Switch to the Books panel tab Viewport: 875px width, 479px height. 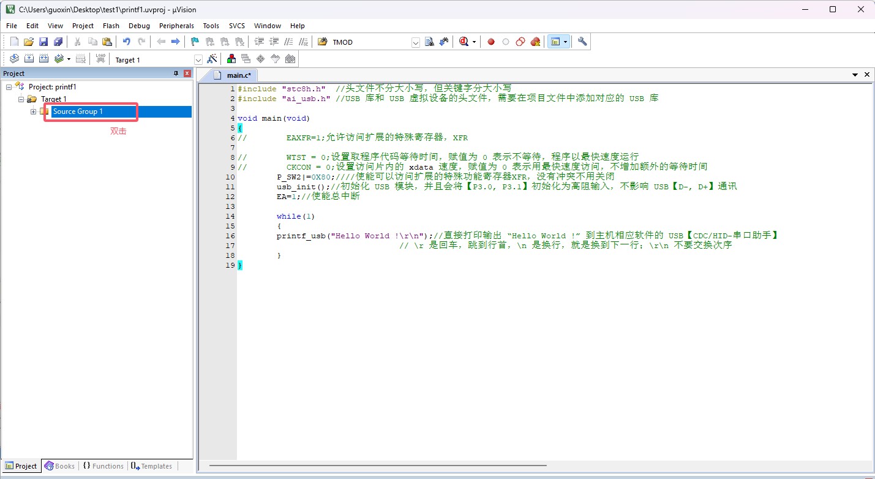[60, 466]
